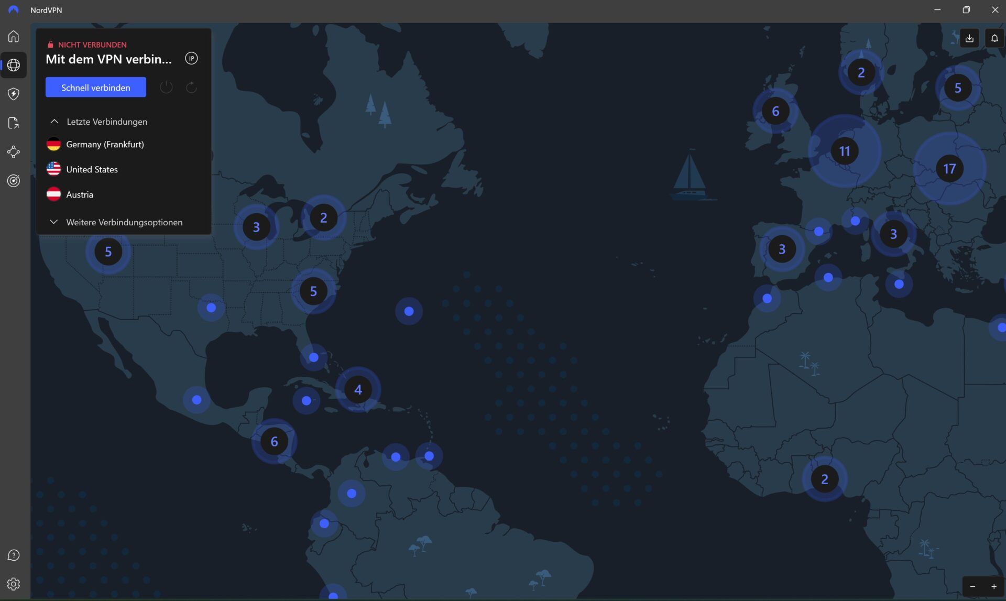This screenshot has height=601, width=1006.
Task: Zoom out the map with minus button
Action: (x=972, y=586)
